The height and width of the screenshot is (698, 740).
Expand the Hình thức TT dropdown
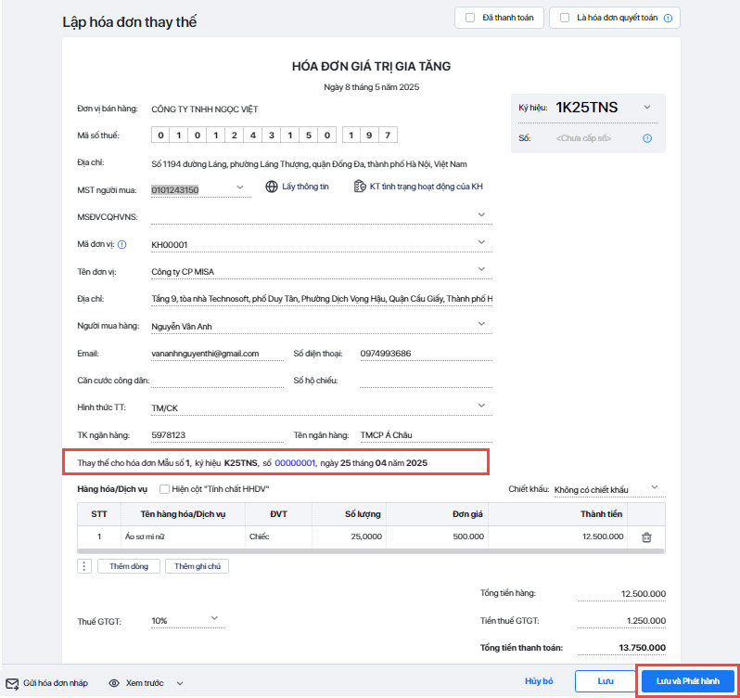click(x=481, y=406)
